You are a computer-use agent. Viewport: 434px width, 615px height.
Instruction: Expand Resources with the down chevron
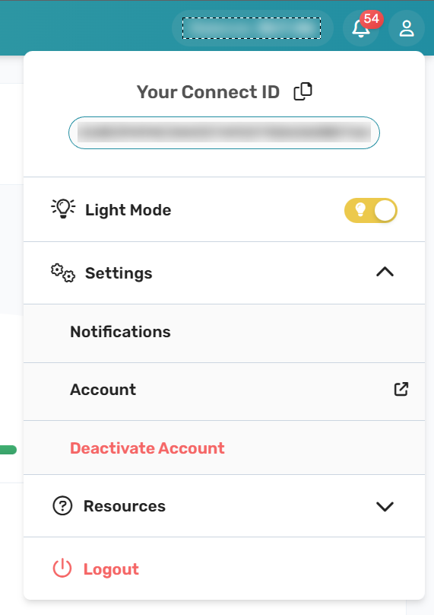point(385,506)
